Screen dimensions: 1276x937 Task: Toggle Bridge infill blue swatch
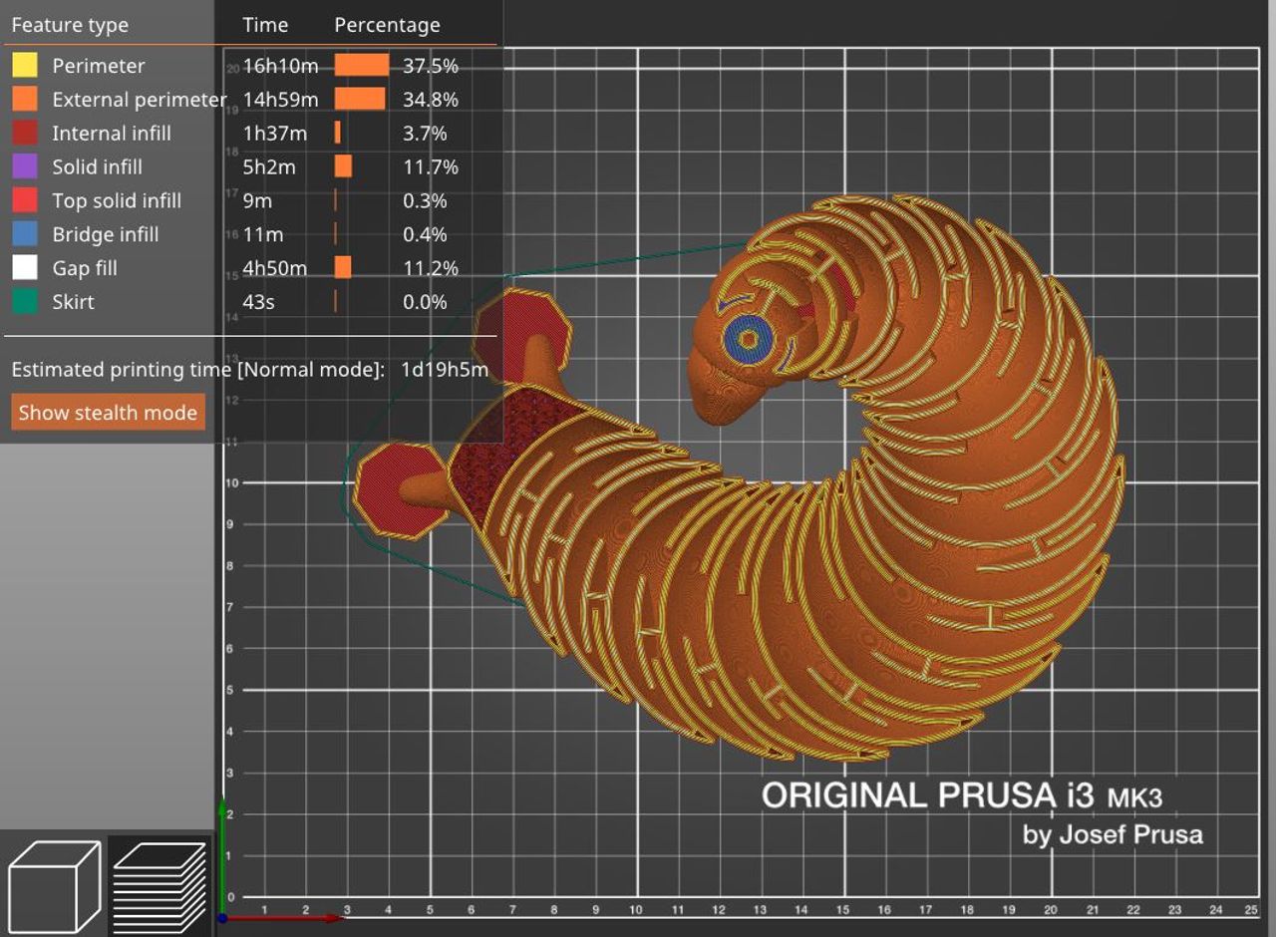click(x=25, y=234)
